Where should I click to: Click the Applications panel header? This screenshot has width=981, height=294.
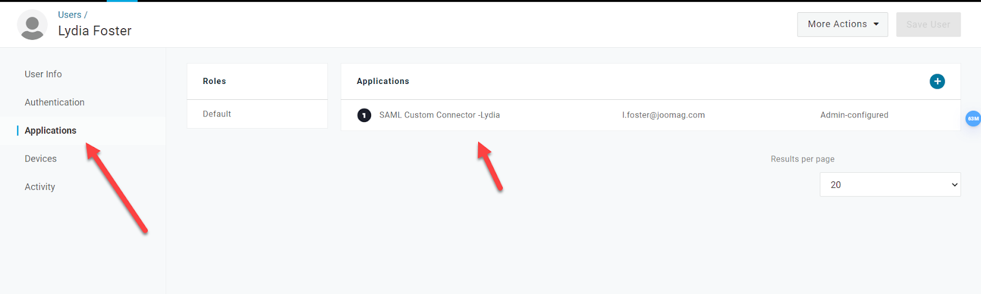pos(383,81)
